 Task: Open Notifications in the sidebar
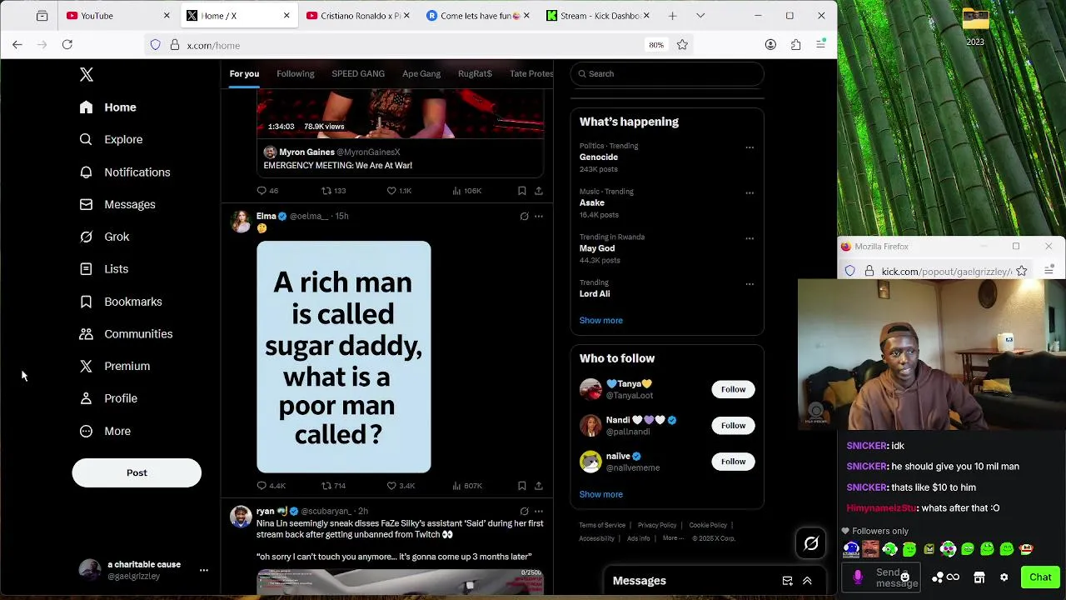tap(125, 172)
